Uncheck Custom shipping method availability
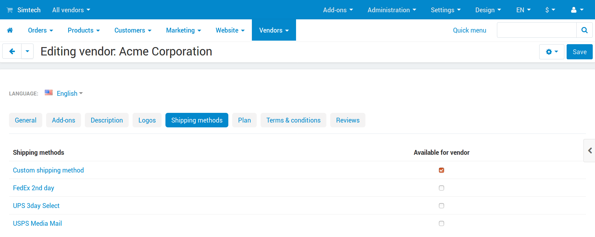Viewport: 595px width, 237px height. (x=441, y=170)
